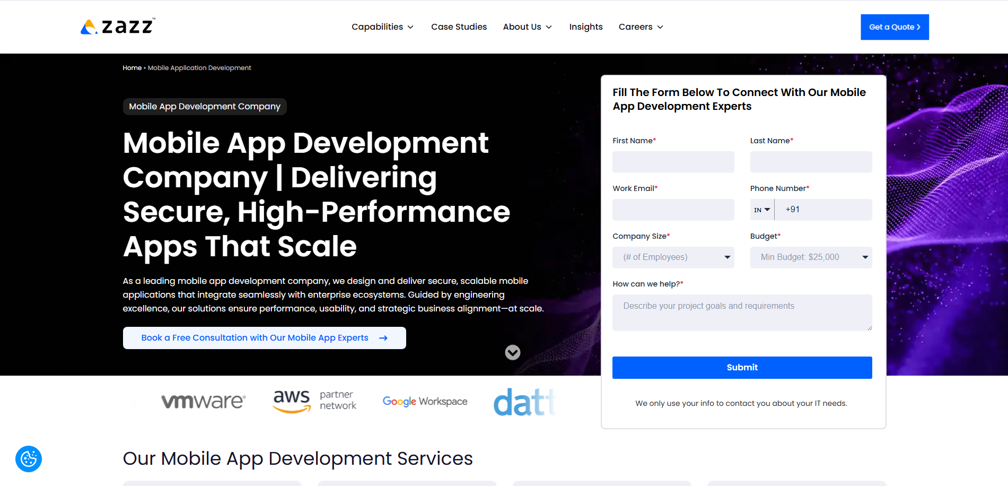Screen dimensions: 1008x486
Task: Open the Company Size dropdown
Action: (x=673, y=257)
